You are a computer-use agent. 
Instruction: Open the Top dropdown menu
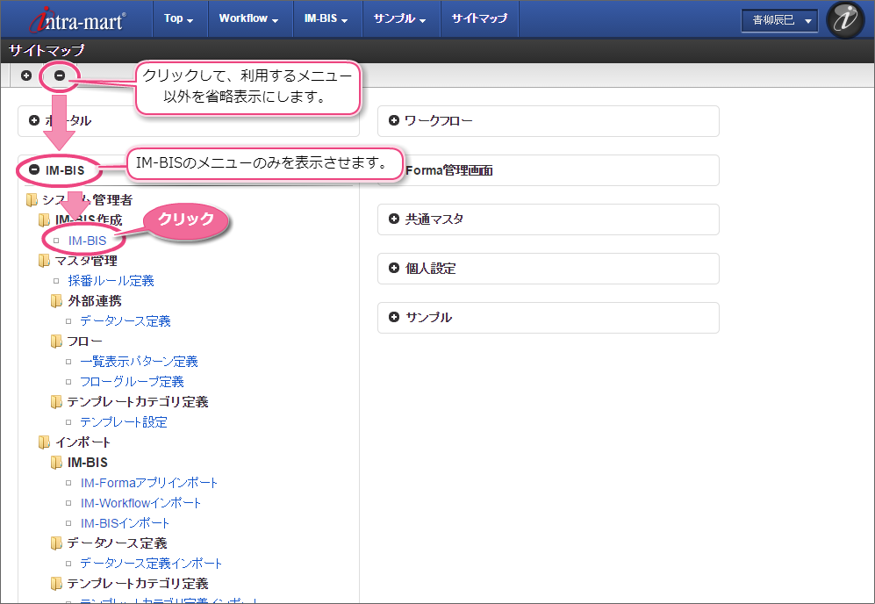tap(178, 18)
